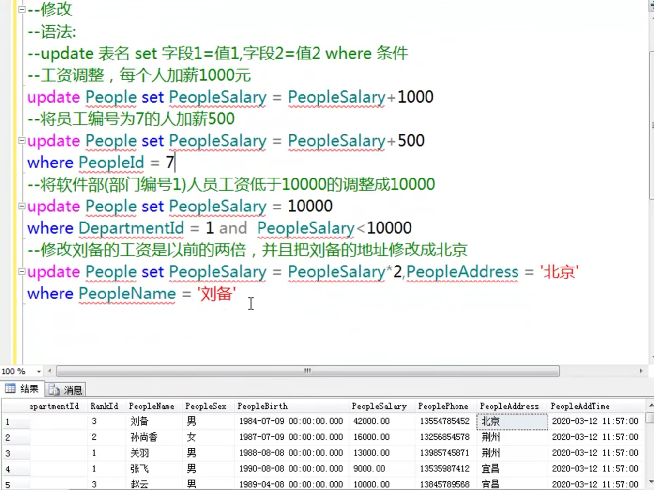Click the messages document icon on 消息 tab
The width and height of the screenshot is (654, 490).
pyautogui.click(x=54, y=390)
